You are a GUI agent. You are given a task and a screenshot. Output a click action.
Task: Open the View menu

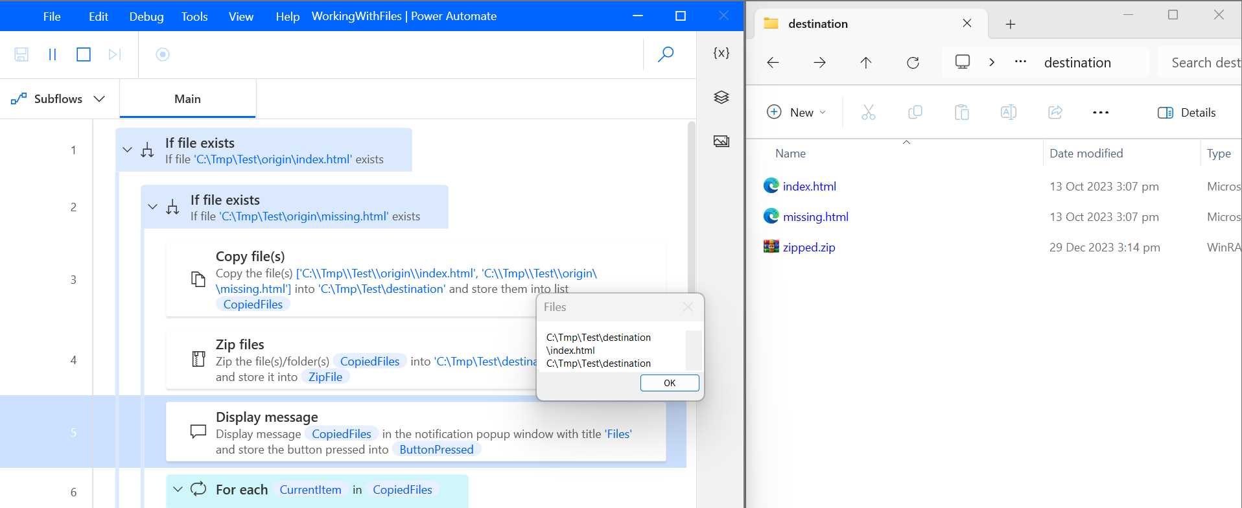pos(241,16)
